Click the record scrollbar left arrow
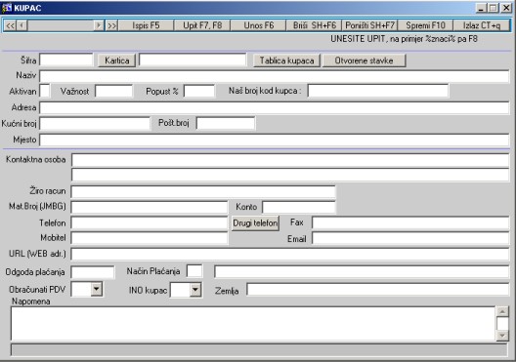Screen dimensions: 516x362 (21, 25)
